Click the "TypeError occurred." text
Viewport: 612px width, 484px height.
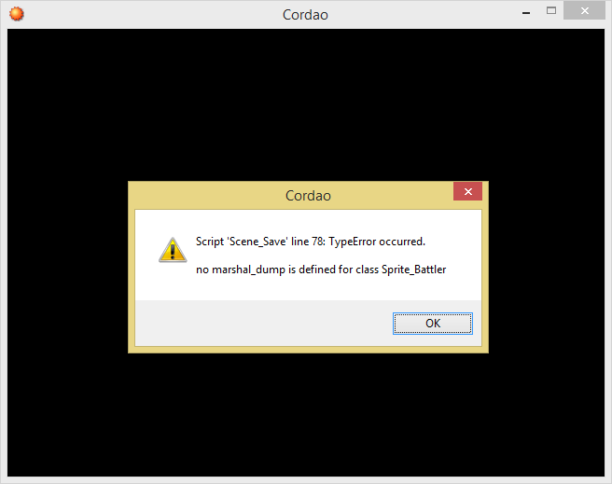coord(377,242)
